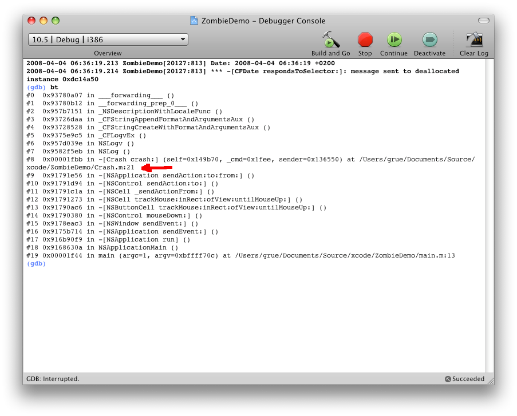Select frame #13 NSButtonCell trackMouse line
Viewport: 517px width, 416px height.
[x=176, y=208]
